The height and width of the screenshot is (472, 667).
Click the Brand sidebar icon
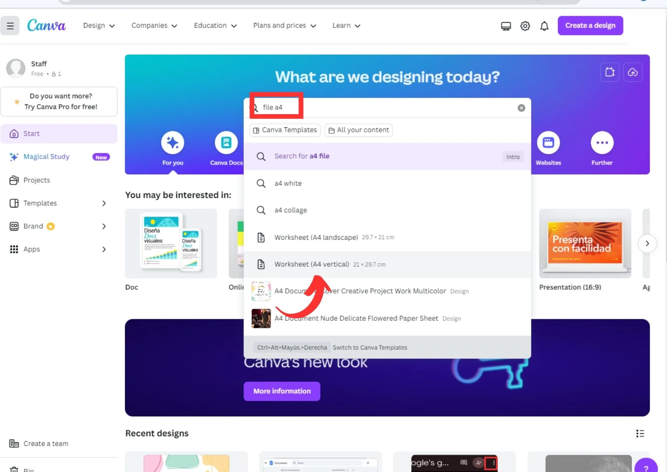tap(14, 226)
